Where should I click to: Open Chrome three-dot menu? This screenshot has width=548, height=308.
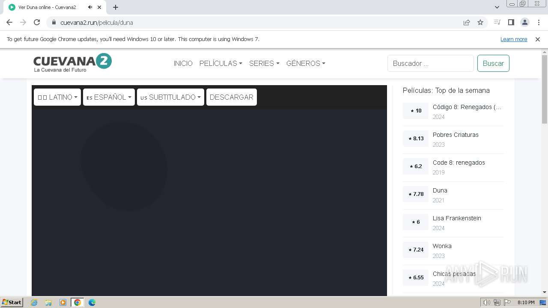coord(539,22)
